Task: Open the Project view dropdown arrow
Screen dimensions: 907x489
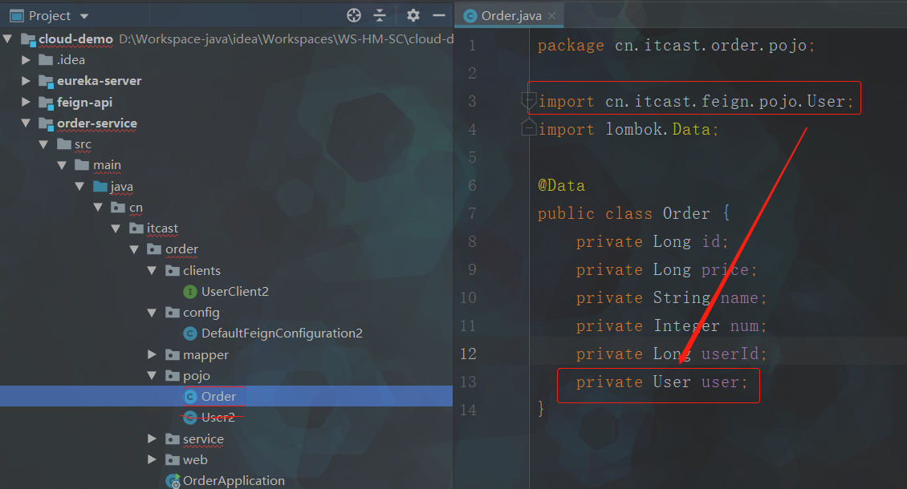Action: click(83, 16)
